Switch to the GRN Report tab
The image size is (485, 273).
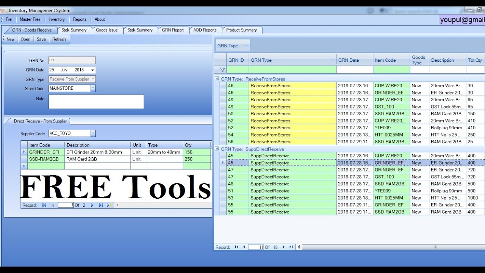coord(173,30)
